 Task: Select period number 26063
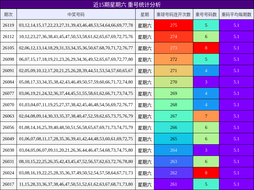(8, 116)
